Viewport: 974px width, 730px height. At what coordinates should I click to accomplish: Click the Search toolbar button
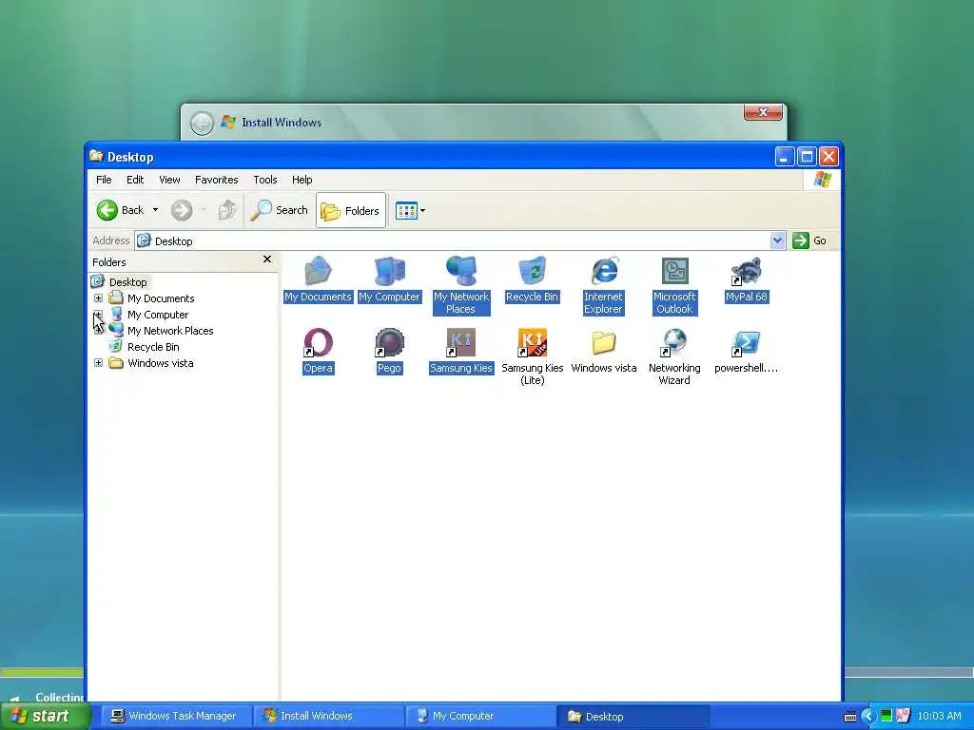(x=279, y=210)
